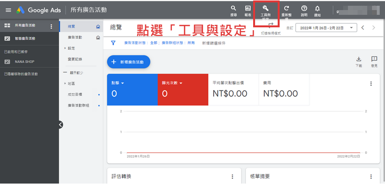Click 已隱藏移除的廣告活動
The image size is (385, 185).
pos(21,74)
